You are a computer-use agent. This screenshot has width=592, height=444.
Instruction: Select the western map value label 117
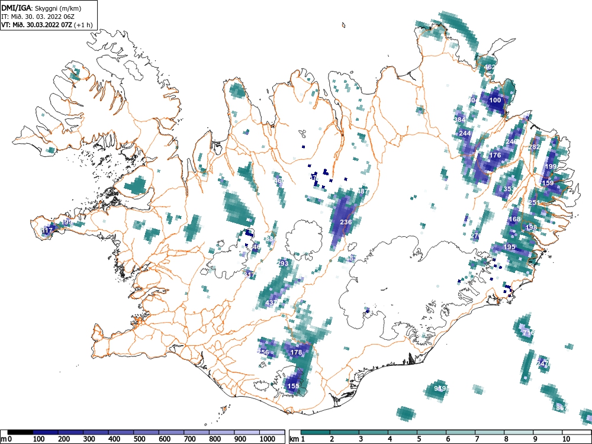point(47,231)
